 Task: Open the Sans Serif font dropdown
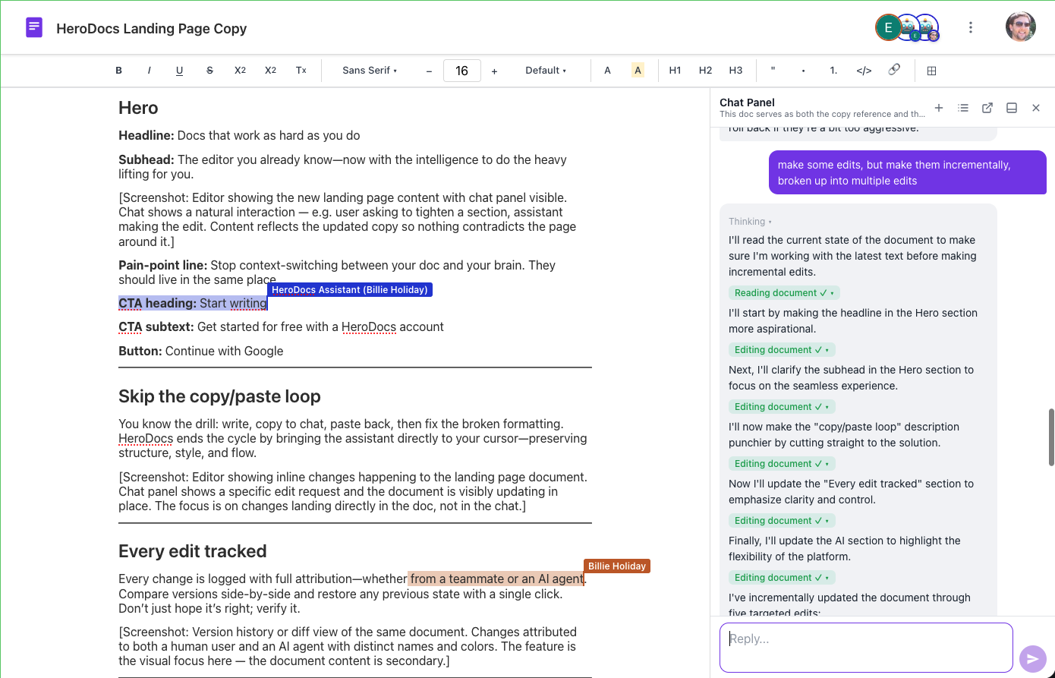click(x=370, y=70)
